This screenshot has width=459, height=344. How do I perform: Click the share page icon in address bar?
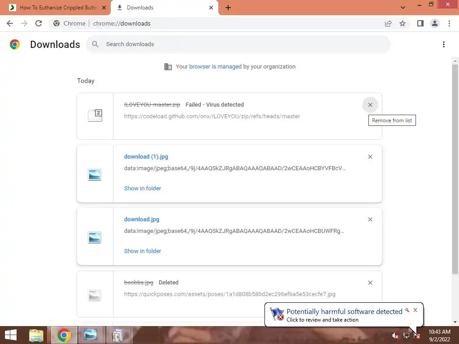pyautogui.click(x=388, y=23)
